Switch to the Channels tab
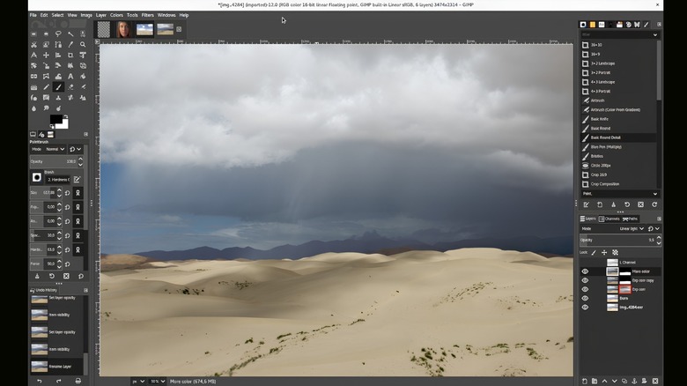Screen dimensions: 687x386 coord(609,219)
